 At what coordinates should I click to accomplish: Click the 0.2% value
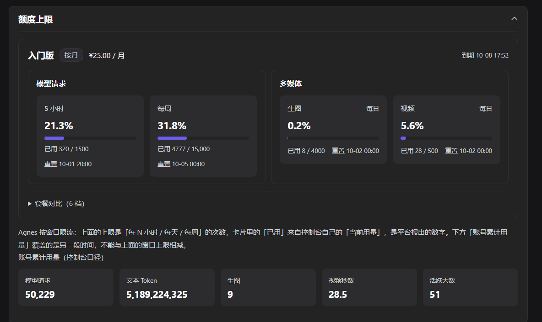(x=299, y=126)
